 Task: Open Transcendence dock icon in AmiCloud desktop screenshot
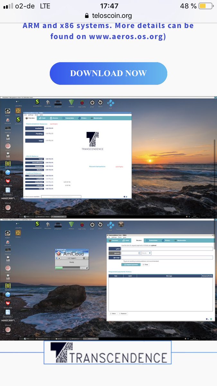pos(121,225)
